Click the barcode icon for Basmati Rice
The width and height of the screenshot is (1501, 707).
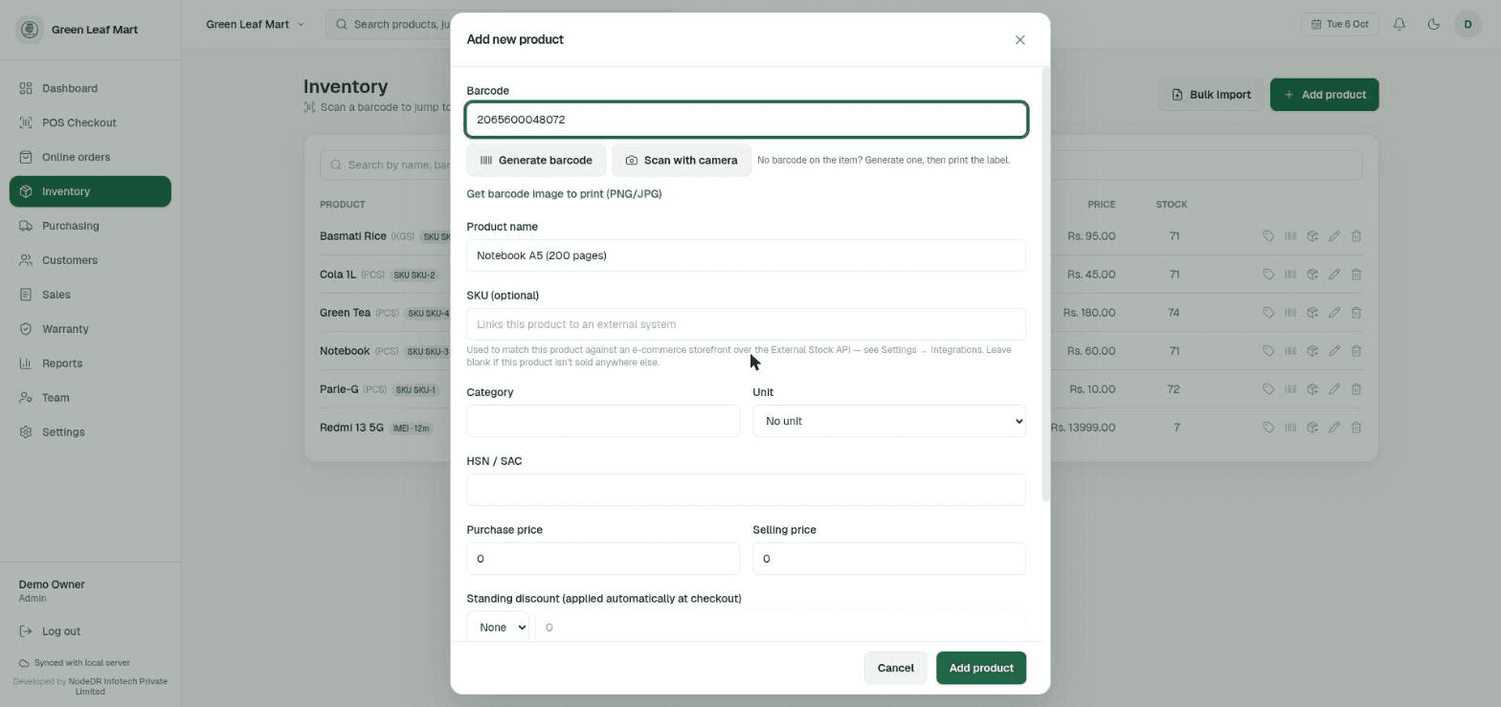click(x=1290, y=236)
